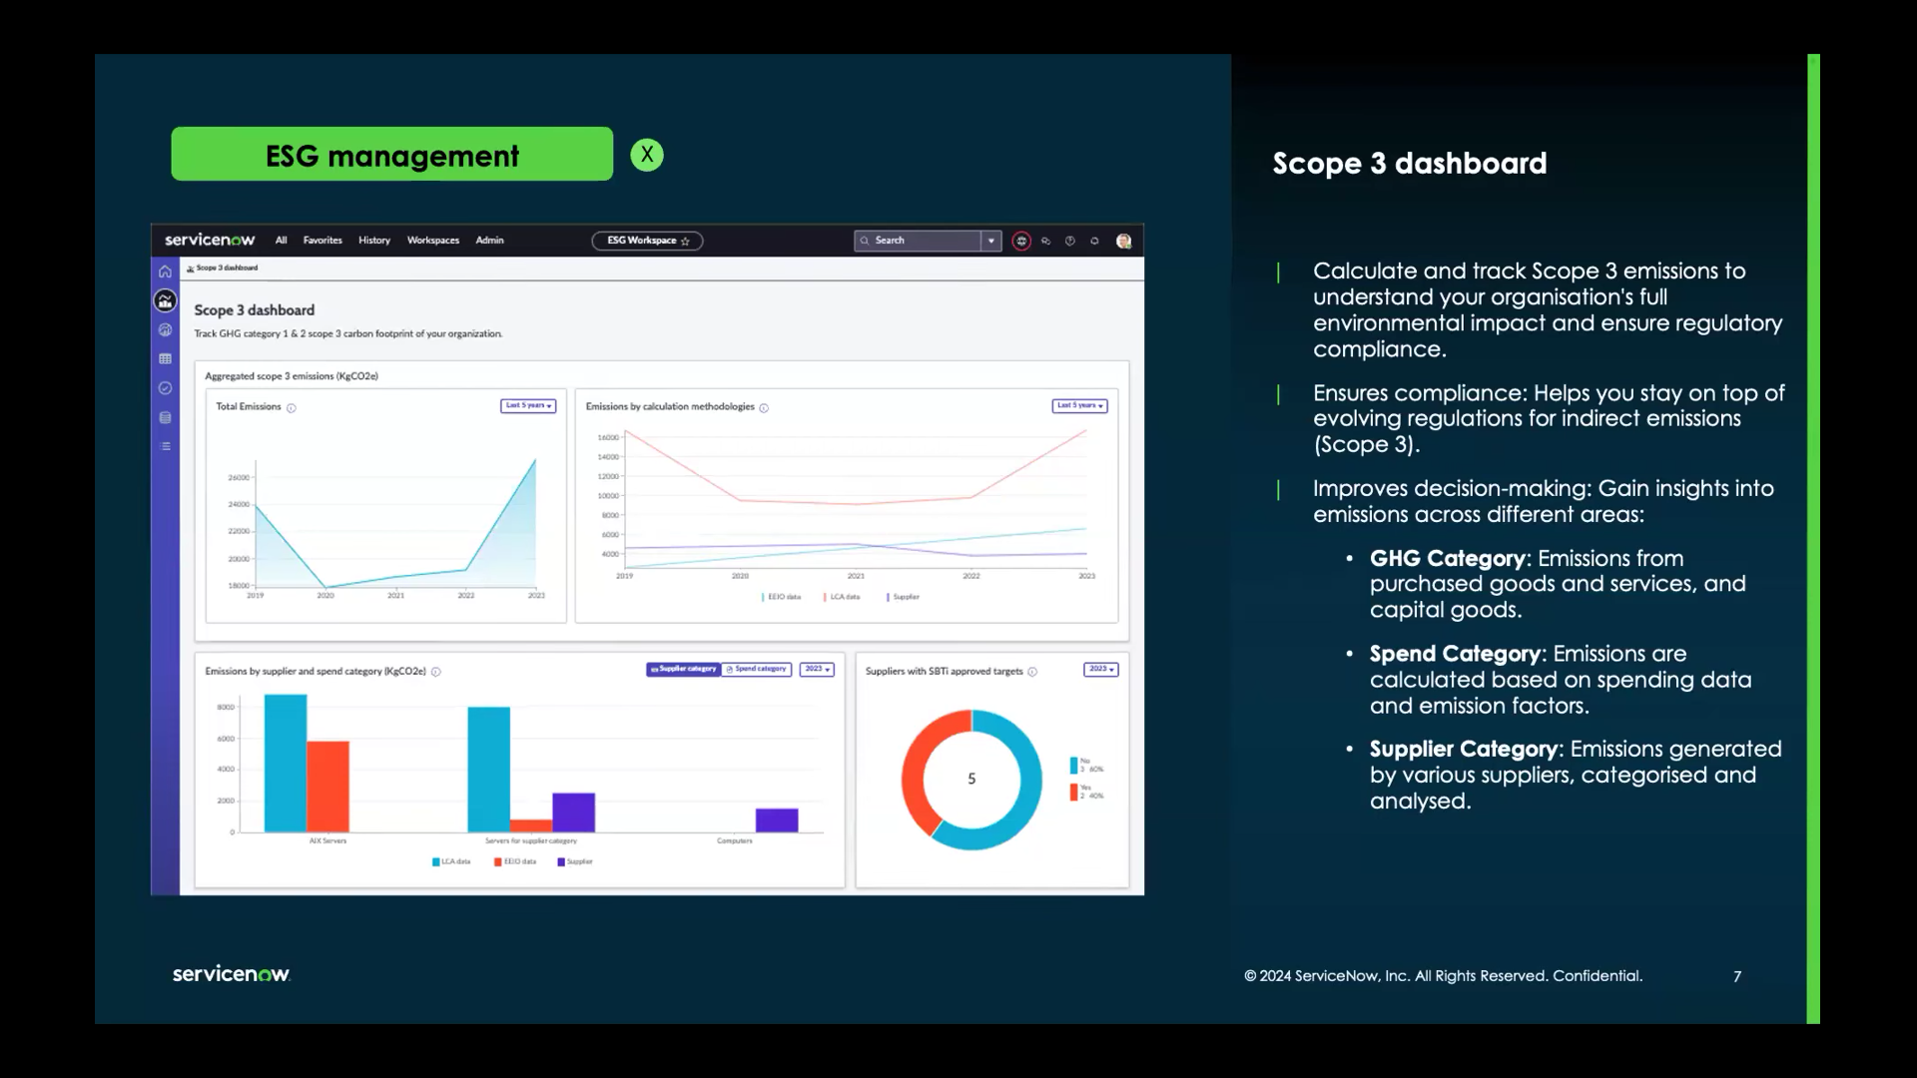Select the highlighted dashboard icon in sidebar

click(x=165, y=300)
